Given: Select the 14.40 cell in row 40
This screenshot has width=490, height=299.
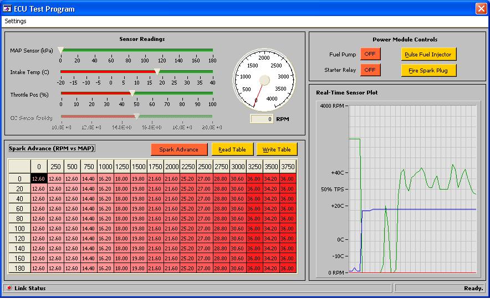Looking at the screenshot, I should tap(89, 199).
